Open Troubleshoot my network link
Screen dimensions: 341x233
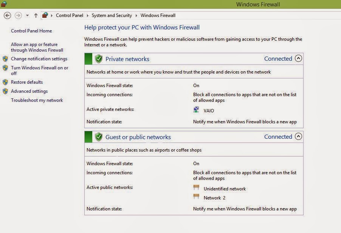point(37,100)
